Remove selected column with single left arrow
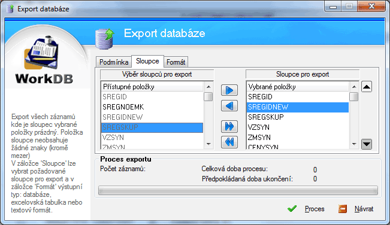 pyautogui.click(x=229, y=106)
